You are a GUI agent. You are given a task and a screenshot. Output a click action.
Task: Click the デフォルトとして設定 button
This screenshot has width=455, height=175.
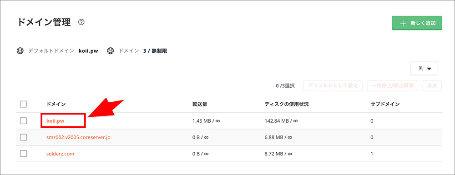[x=333, y=86]
